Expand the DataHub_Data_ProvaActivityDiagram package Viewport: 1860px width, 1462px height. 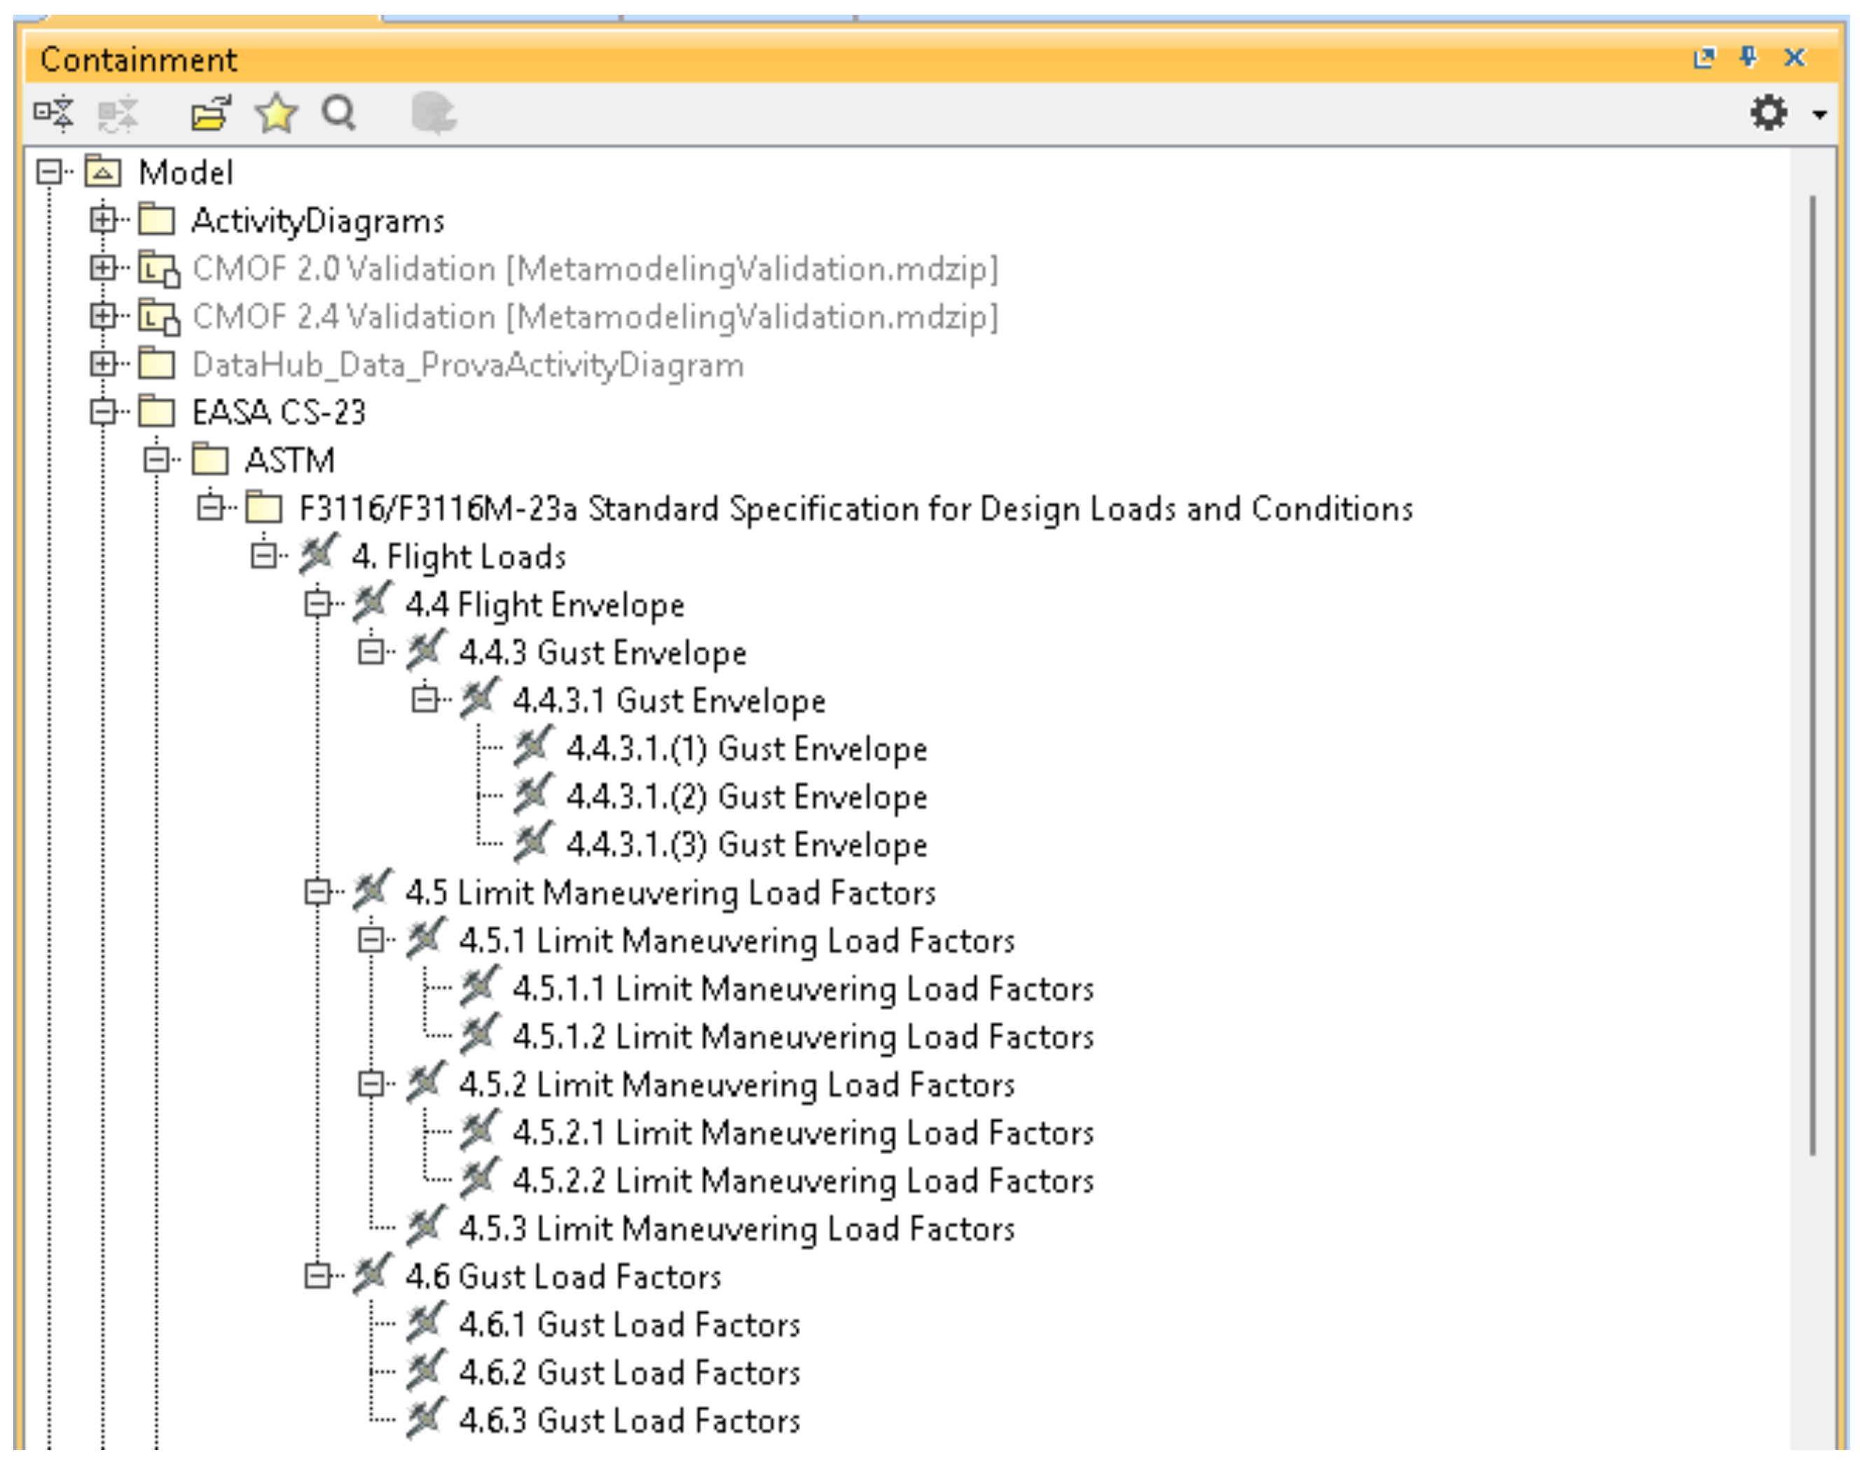point(103,364)
